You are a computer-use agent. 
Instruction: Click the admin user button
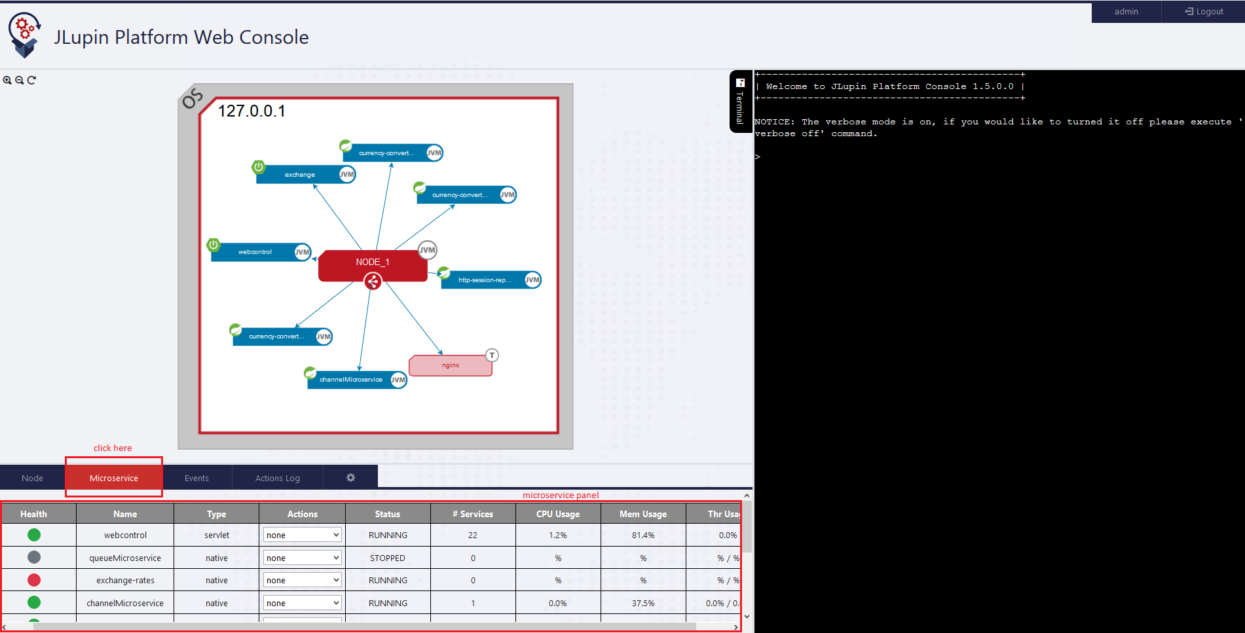tap(1126, 12)
